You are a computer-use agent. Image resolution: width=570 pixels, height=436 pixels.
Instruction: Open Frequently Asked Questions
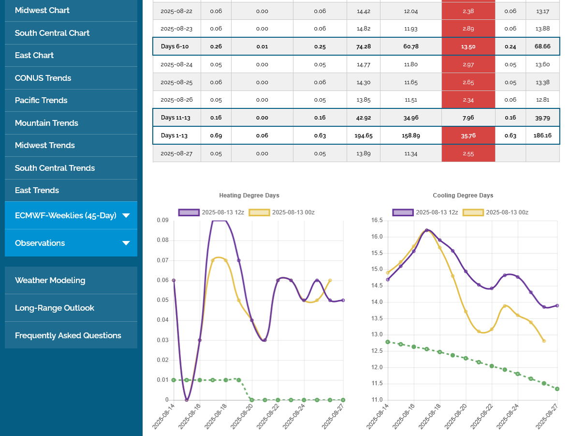click(68, 335)
